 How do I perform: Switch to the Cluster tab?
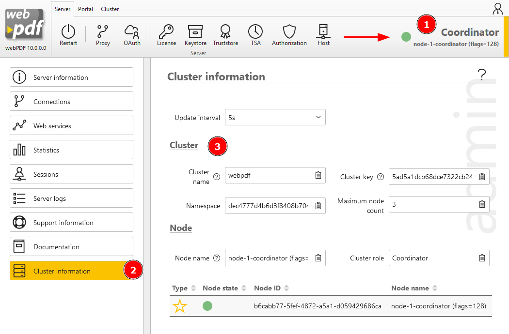coord(110,9)
